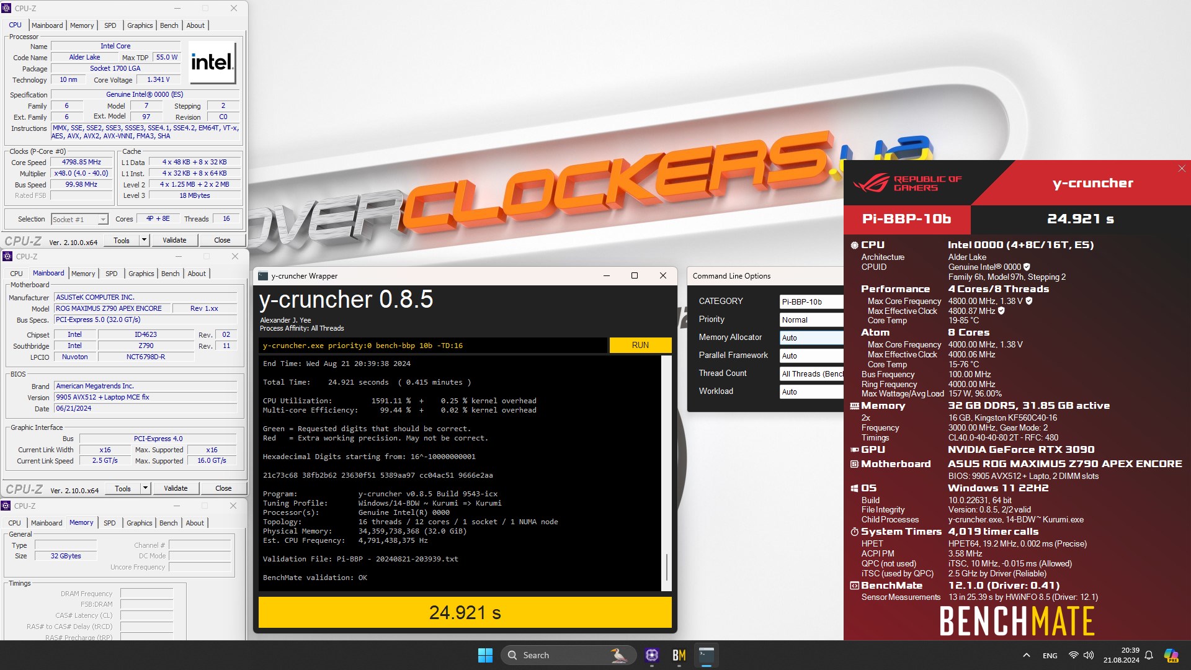Click the yellow RUN button
The width and height of the screenshot is (1191, 670).
point(640,345)
